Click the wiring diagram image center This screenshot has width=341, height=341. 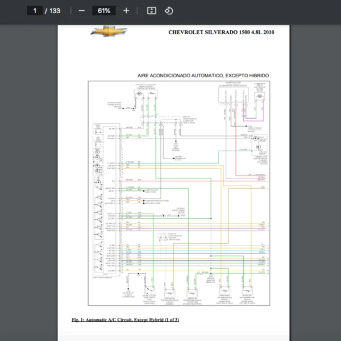pos(179,193)
